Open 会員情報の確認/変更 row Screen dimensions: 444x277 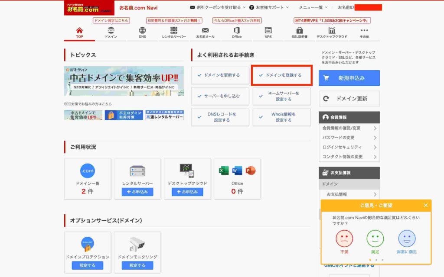tap(349, 128)
